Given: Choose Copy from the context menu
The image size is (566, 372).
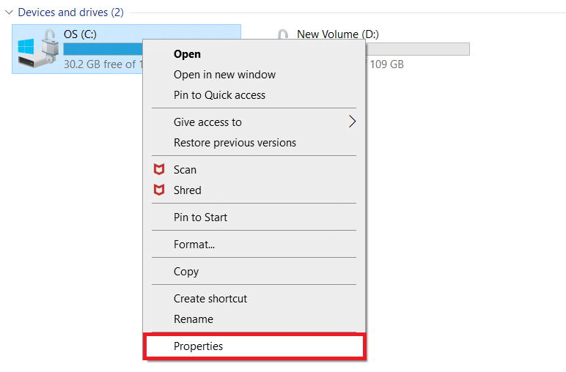Looking at the screenshot, I should [x=186, y=271].
